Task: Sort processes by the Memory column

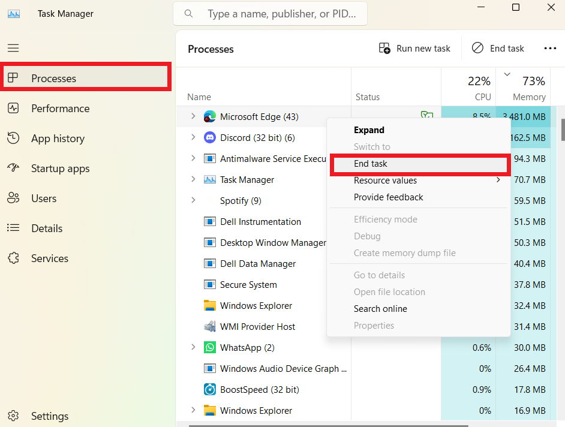Action: (528, 97)
